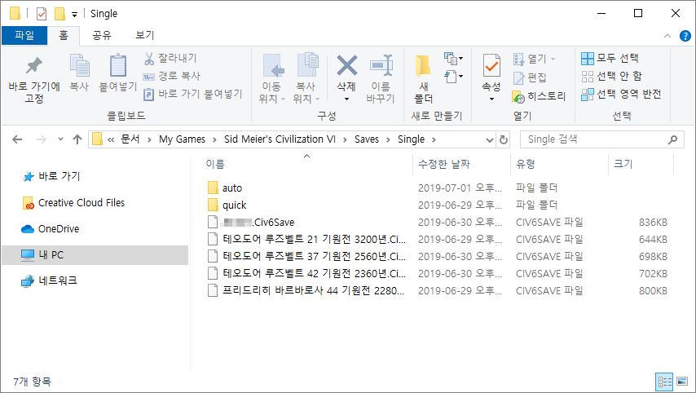Viewport: 696px width, 393px height.
Task: Open Quick Access Toolbar customize arrow
Action: (x=75, y=15)
